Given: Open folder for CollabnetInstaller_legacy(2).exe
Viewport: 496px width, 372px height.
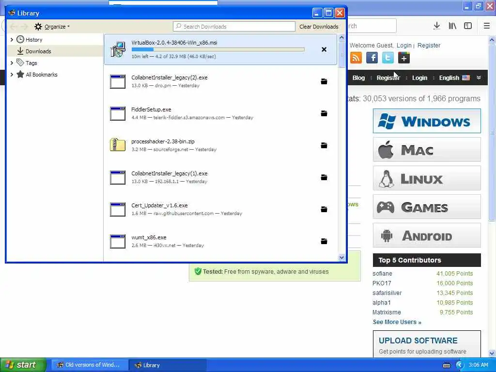Looking at the screenshot, I should 324,81.
